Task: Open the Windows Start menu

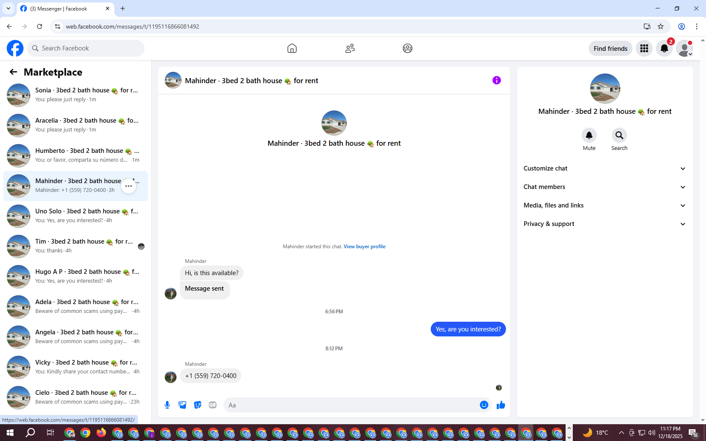Action: pos(10,433)
